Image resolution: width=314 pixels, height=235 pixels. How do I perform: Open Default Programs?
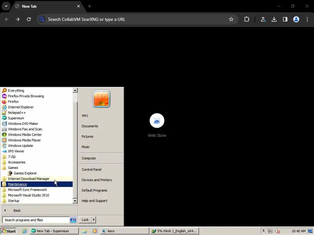101,190
